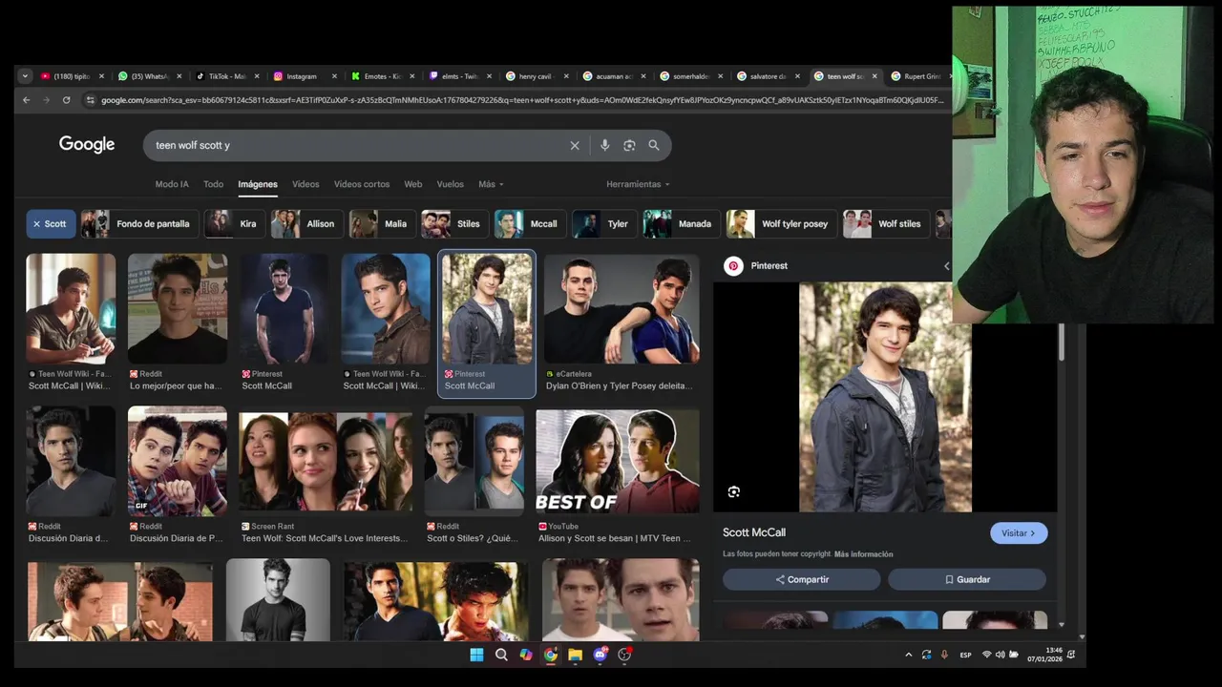Expand hidden icons chevron in system tray
This screenshot has height=687, width=1222.
pyautogui.click(x=908, y=655)
